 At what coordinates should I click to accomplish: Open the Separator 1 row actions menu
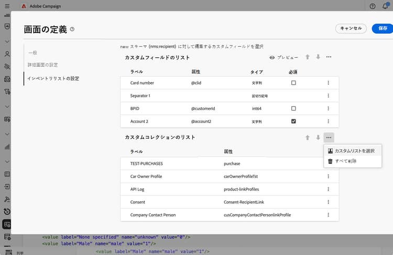[x=329, y=96]
